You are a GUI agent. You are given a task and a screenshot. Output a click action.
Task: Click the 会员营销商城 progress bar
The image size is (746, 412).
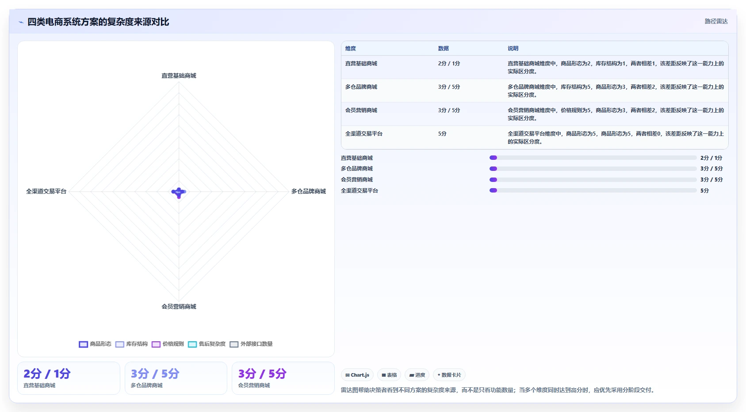click(x=593, y=180)
